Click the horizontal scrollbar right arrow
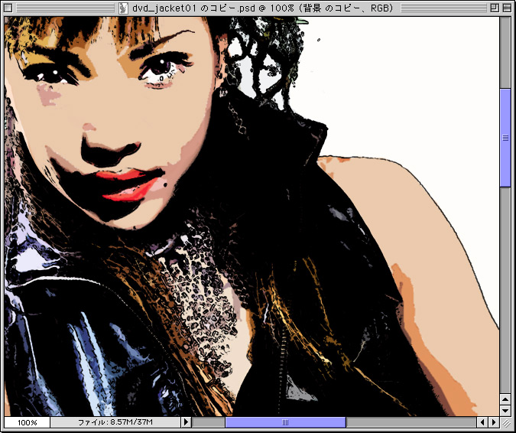 (494, 422)
